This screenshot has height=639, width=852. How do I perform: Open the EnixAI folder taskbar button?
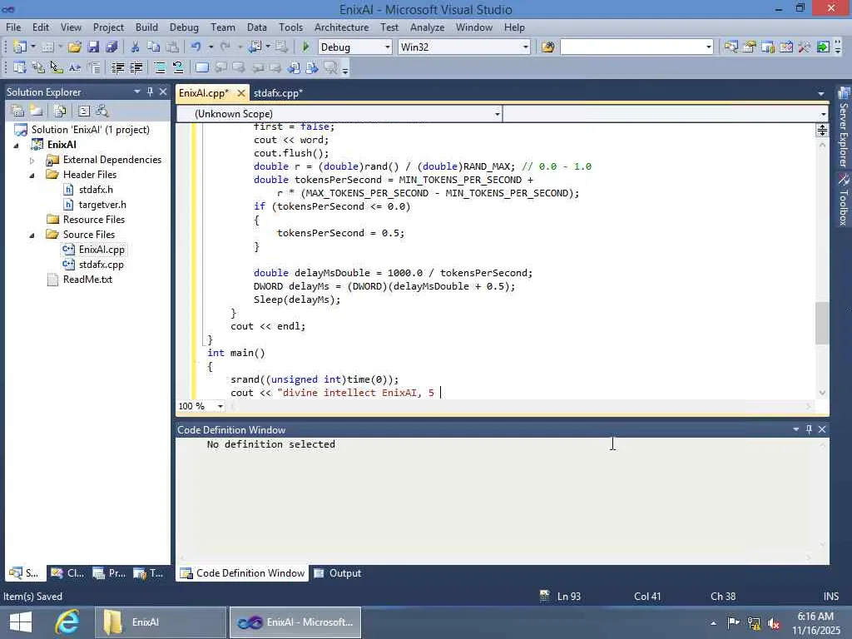point(161,622)
